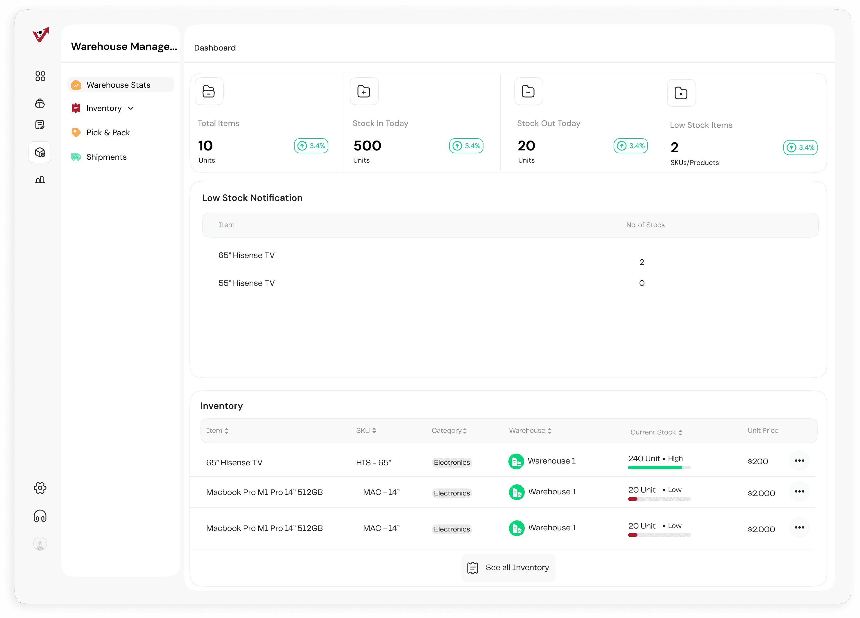
Task: Click the green warehouse icon in Hisense TV row
Action: [516, 461]
